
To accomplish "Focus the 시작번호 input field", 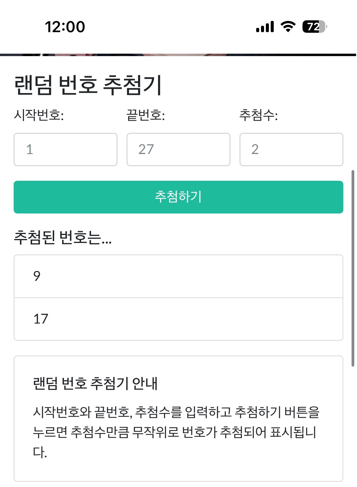I will coord(65,149).
